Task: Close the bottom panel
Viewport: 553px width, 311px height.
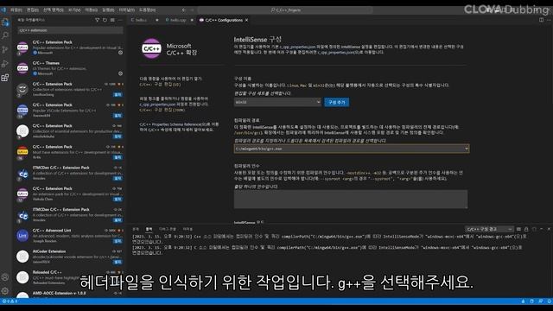Action: click(549, 229)
